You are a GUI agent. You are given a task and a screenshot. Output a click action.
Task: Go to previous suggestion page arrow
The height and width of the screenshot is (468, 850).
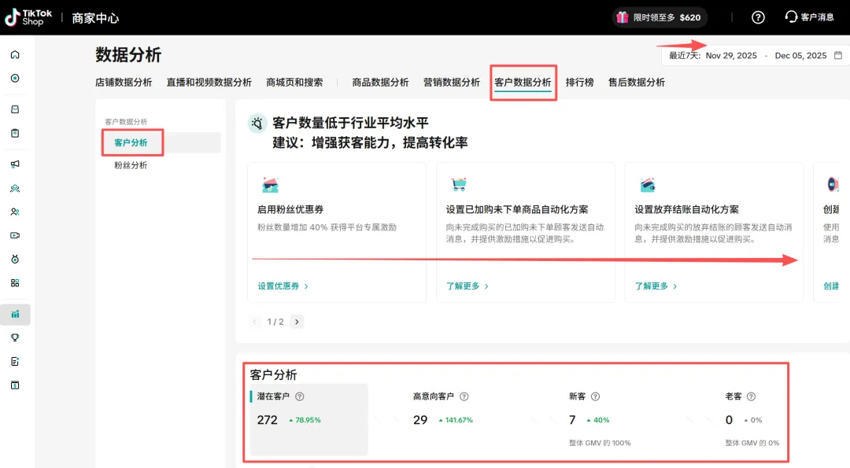pos(255,322)
